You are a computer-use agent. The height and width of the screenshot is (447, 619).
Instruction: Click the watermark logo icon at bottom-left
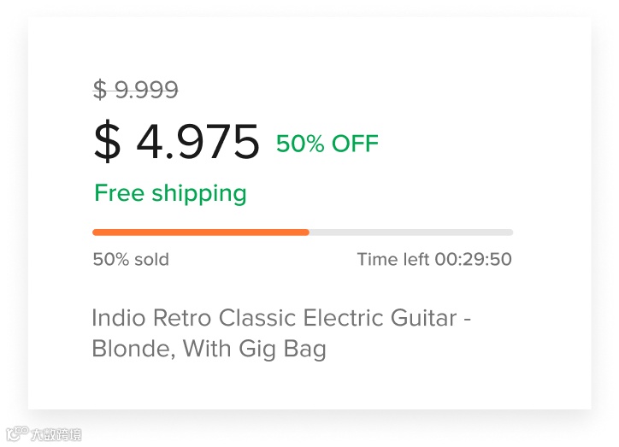pos(16,434)
